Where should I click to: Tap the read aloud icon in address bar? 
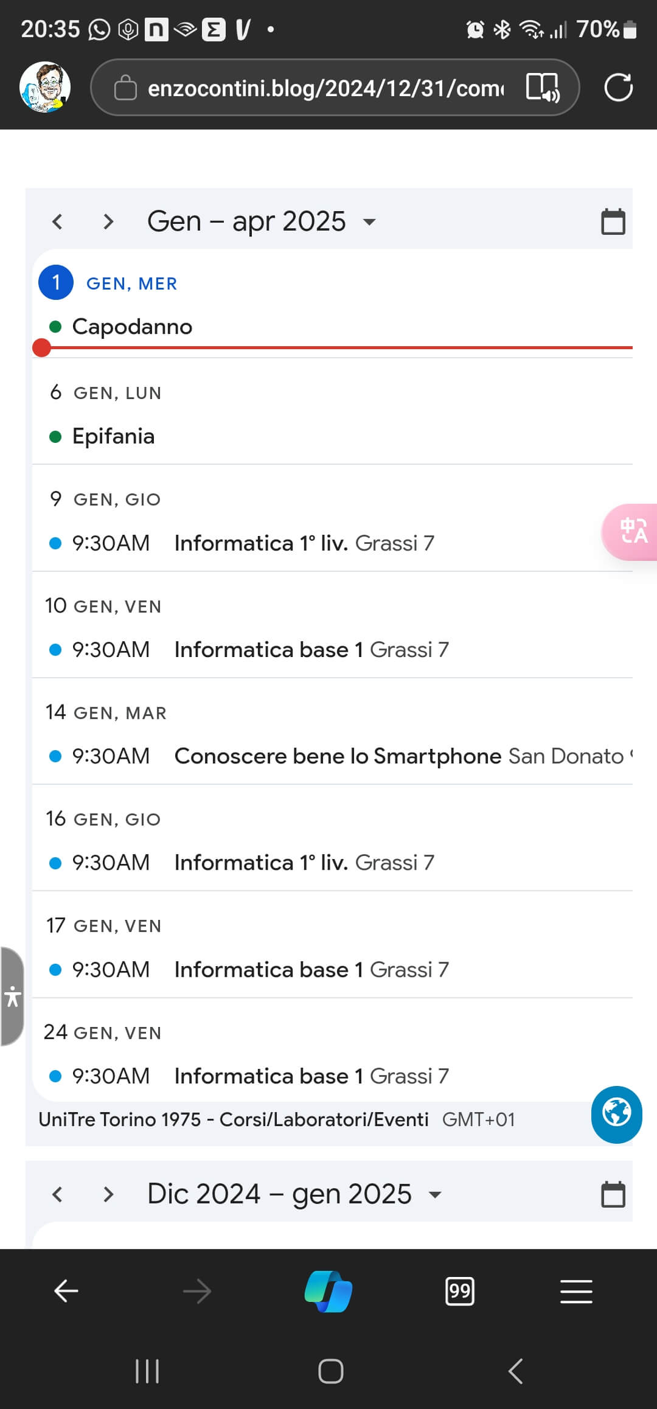(x=543, y=87)
